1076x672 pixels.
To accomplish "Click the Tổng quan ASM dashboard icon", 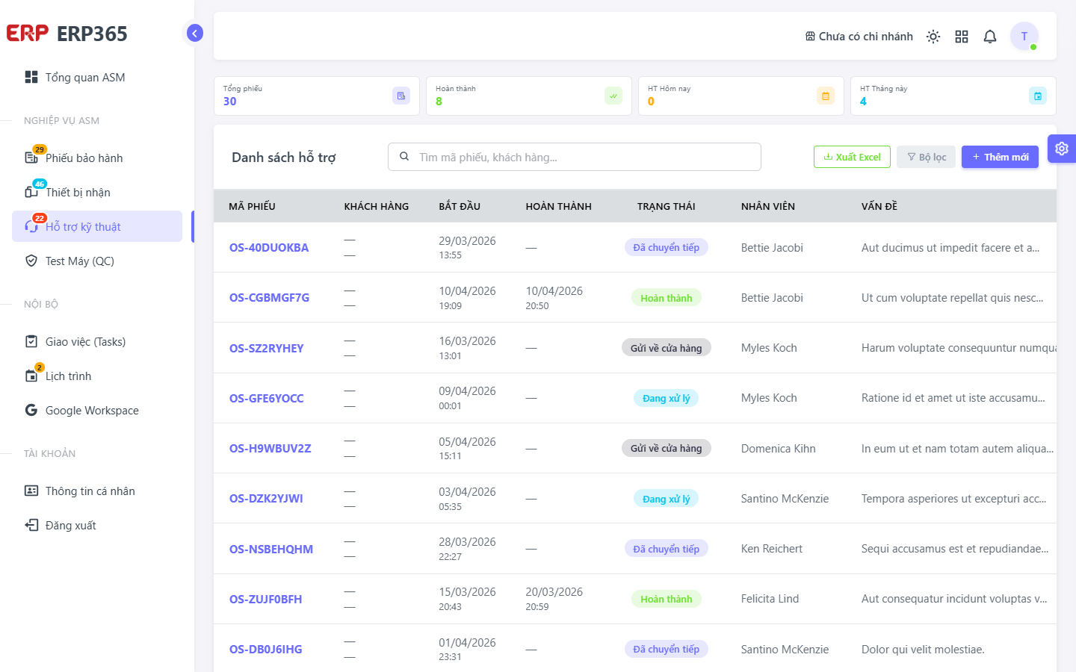I will click(31, 77).
